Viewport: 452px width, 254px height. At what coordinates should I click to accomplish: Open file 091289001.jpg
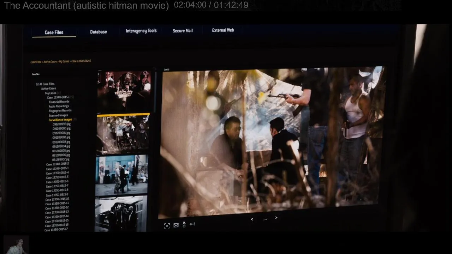point(61,133)
